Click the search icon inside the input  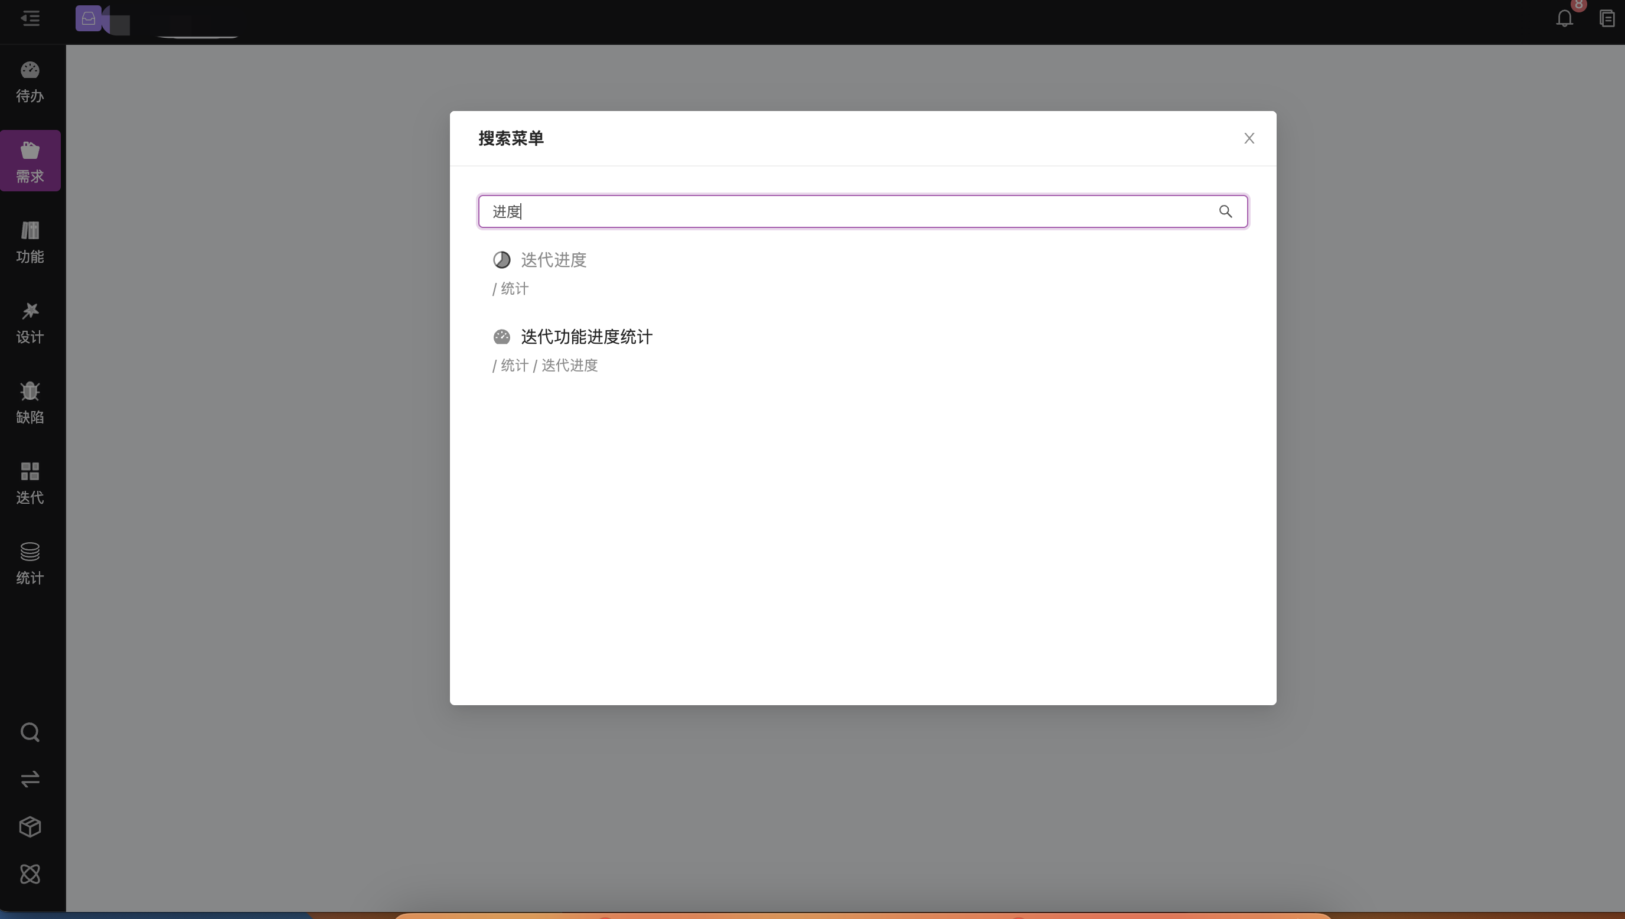[x=1225, y=211]
